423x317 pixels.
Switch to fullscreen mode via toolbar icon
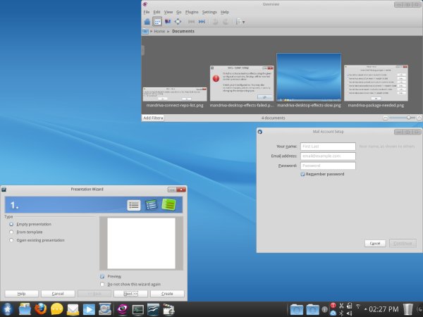tap(178, 21)
